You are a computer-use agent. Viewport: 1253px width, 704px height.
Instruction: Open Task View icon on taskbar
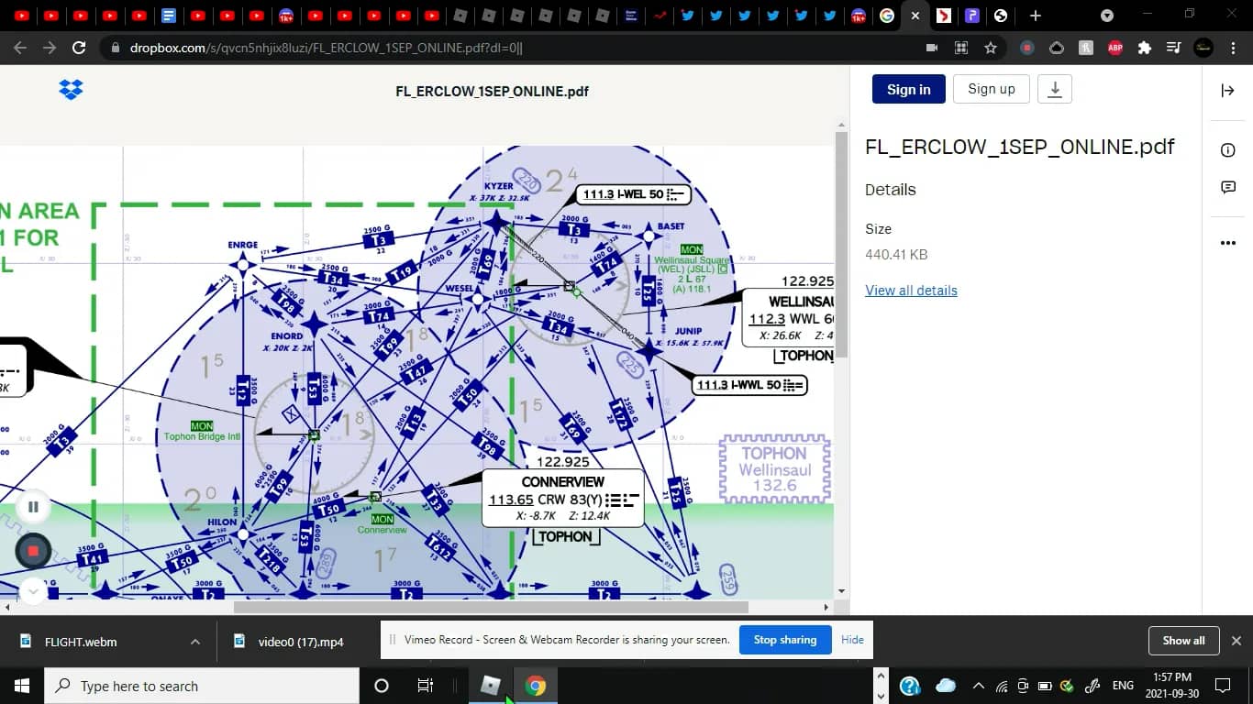coord(426,686)
